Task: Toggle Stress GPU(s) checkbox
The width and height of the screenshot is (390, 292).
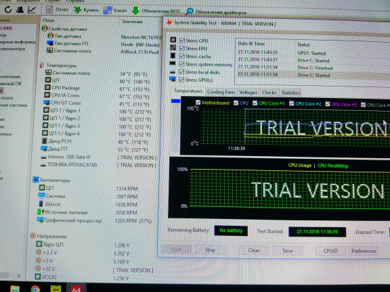Action: pos(181,80)
